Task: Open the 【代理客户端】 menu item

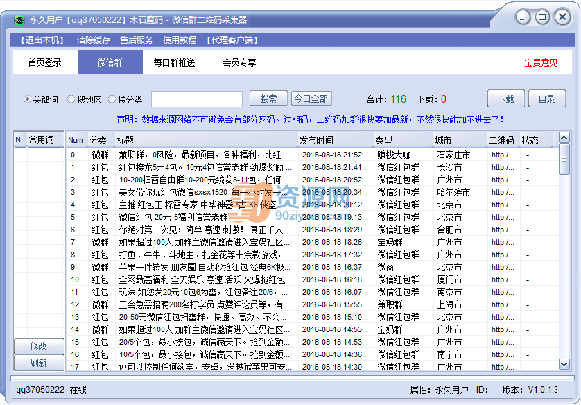Action: tap(232, 40)
